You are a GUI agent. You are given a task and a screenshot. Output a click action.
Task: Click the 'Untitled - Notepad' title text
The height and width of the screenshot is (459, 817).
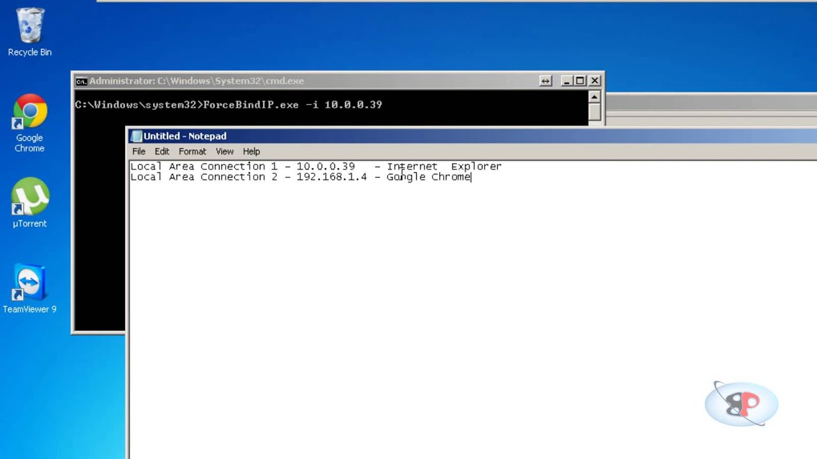point(185,136)
